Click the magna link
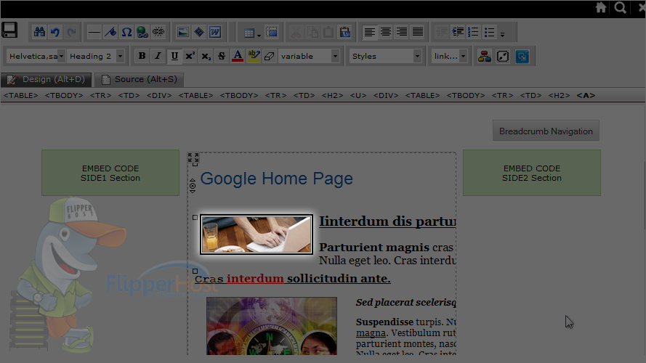The width and height of the screenshot is (646, 363). click(371, 333)
